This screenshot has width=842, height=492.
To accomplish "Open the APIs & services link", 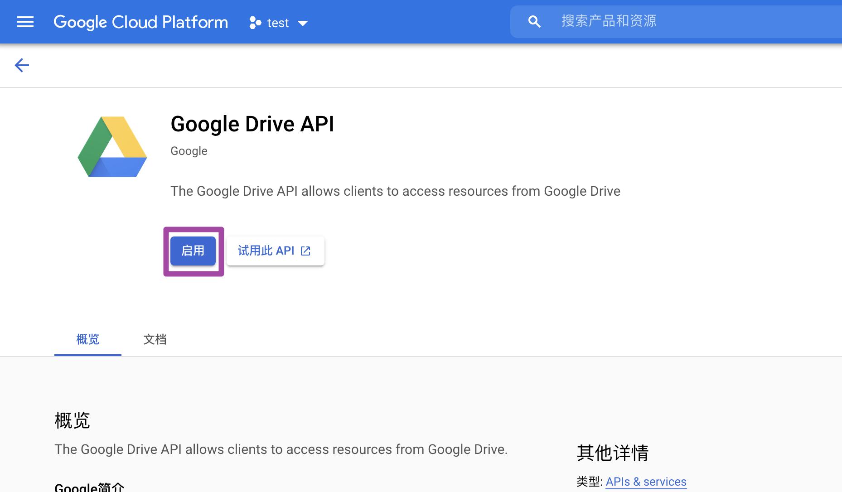I will coord(645,482).
